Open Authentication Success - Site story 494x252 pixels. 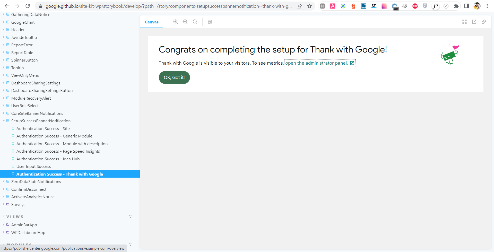tap(43, 128)
